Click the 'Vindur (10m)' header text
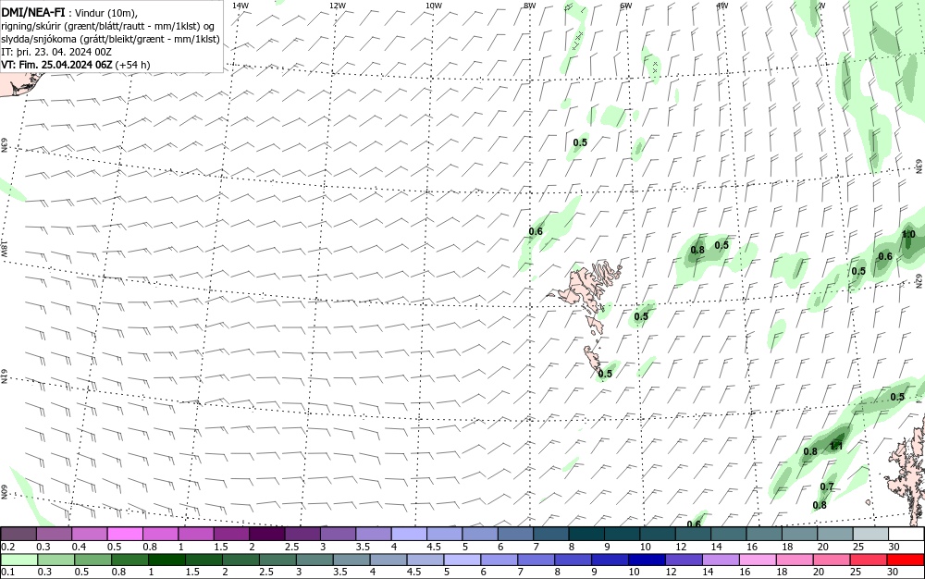 (x=106, y=13)
